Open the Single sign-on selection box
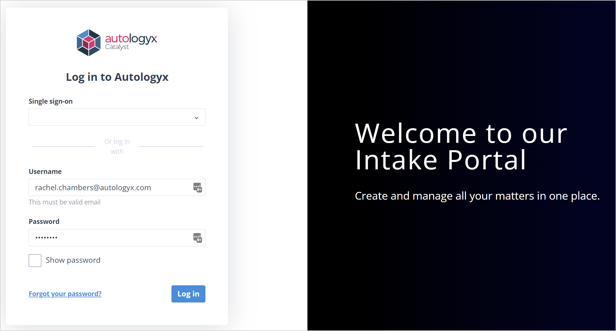This screenshot has width=616, height=331. (x=117, y=117)
